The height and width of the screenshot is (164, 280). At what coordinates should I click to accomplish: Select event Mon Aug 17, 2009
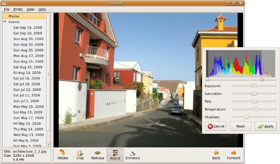[x=28, y=56]
